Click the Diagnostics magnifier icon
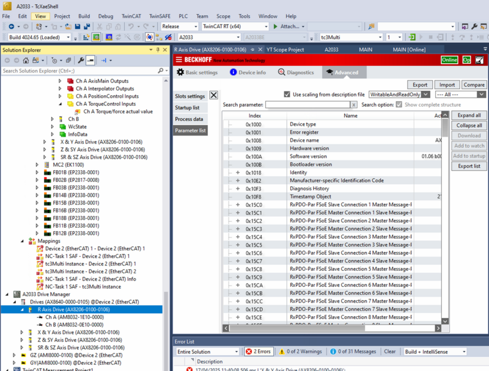Viewport: 489px width, 371px height. [281, 72]
